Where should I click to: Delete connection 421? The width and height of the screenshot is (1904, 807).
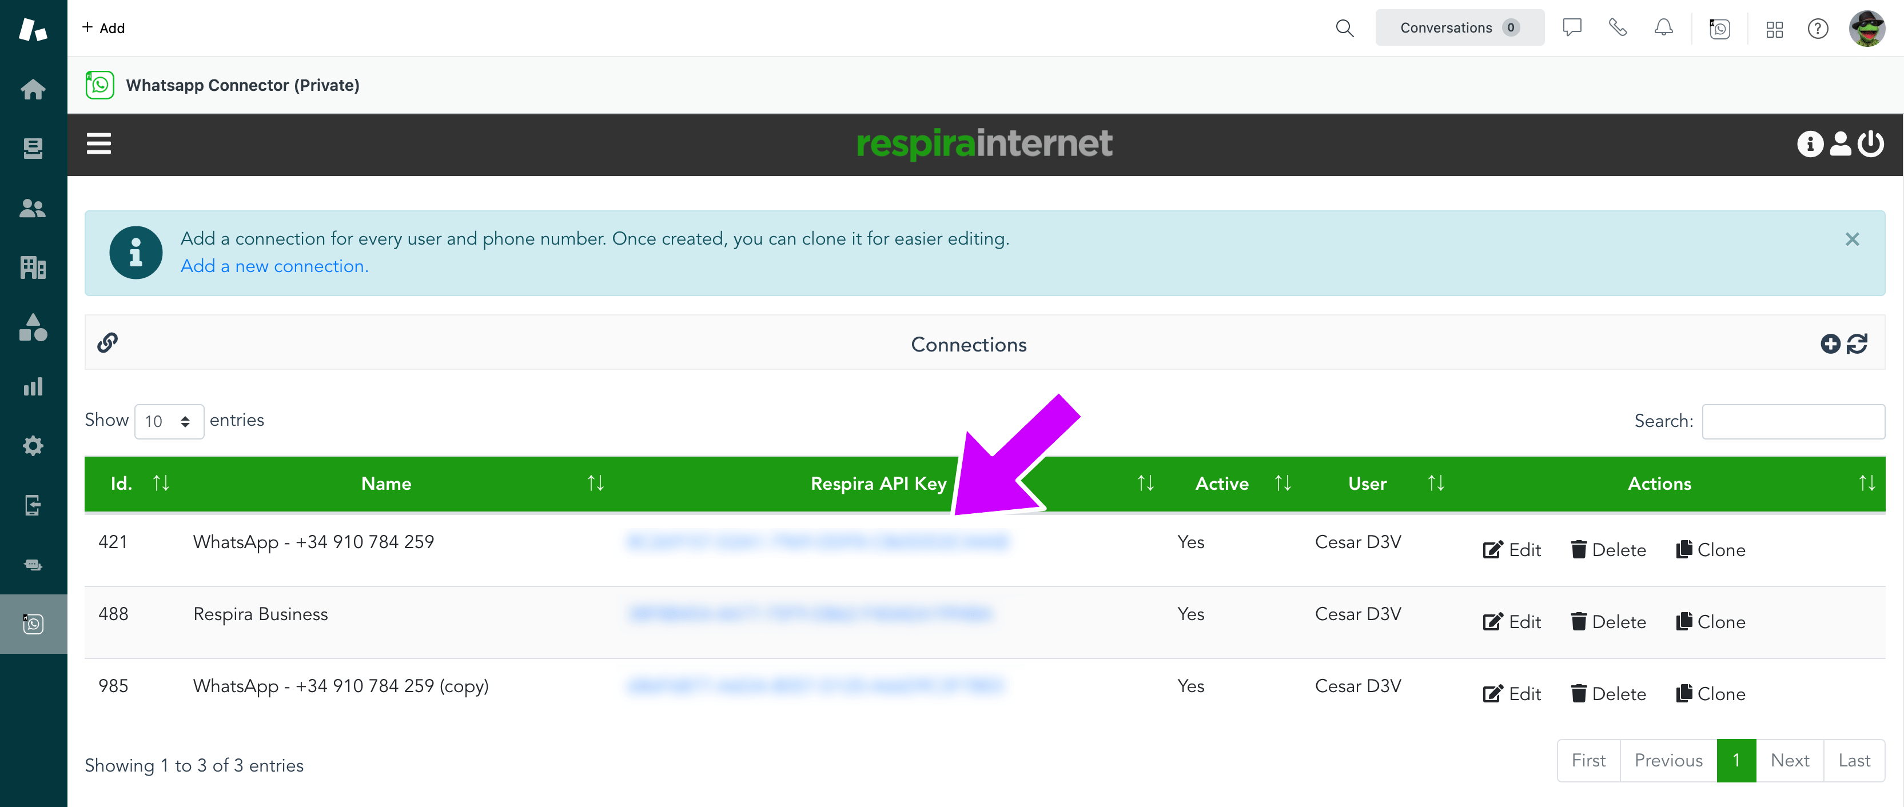(1608, 550)
